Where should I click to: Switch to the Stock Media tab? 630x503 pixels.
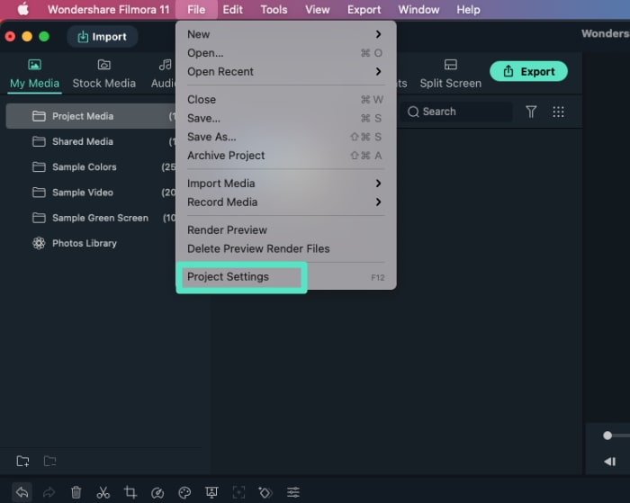104,74
